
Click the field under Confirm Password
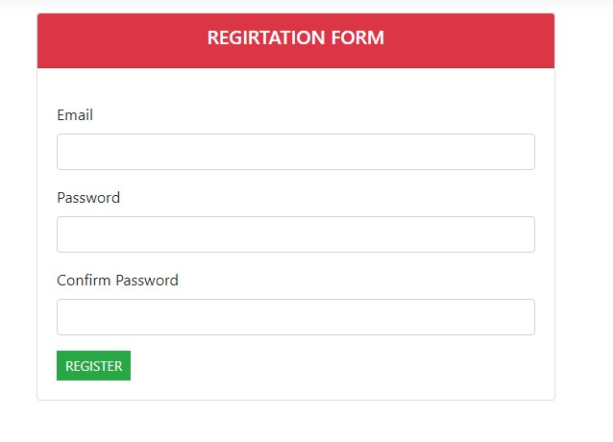coord(296,317)
